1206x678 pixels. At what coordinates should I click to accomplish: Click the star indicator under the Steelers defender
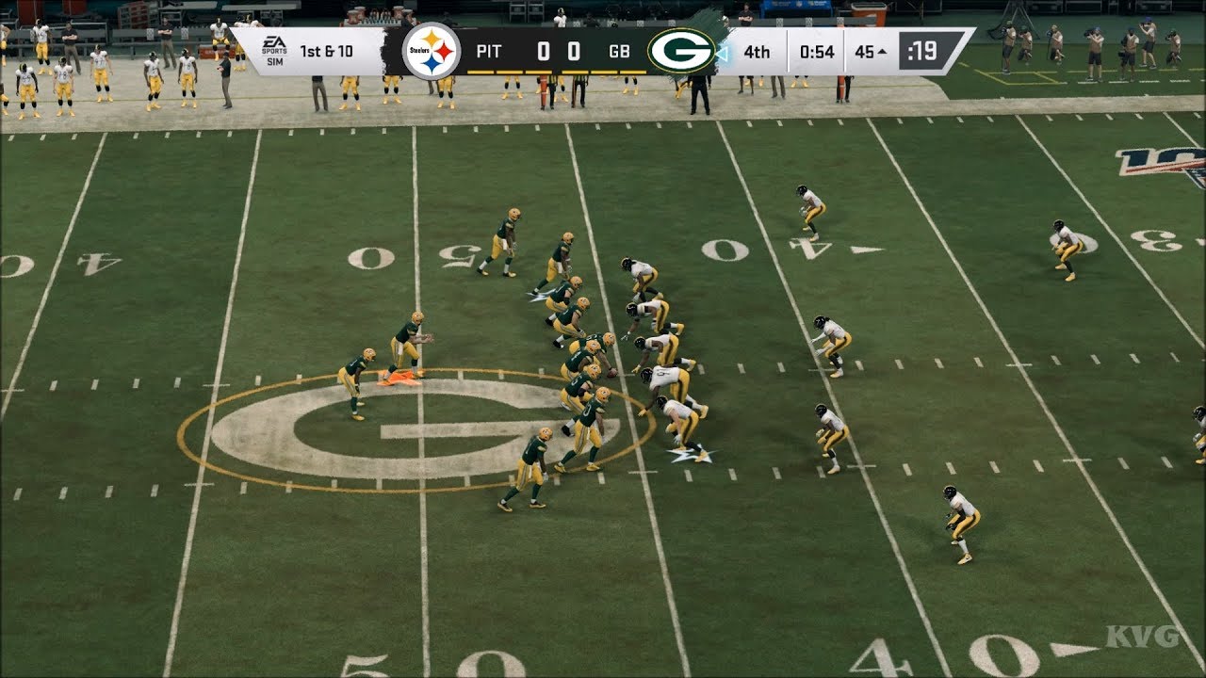[691, 455]
